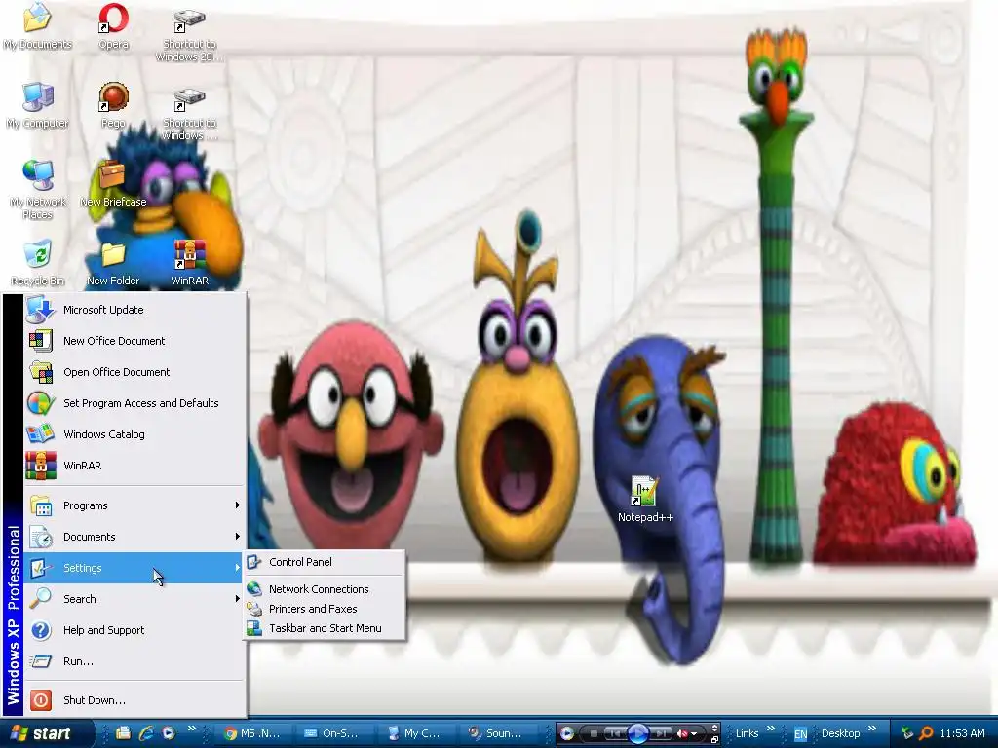Image resolution: width=998 pixels, height=748 pixels.
Task: Open Help and Support
Action: pos(134,630)
